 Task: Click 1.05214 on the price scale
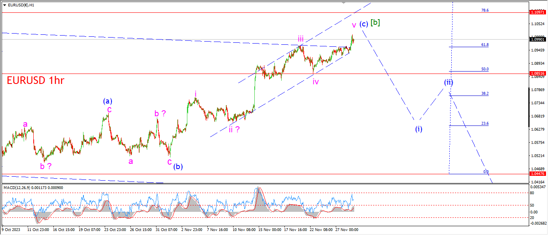tap(538, 155)
